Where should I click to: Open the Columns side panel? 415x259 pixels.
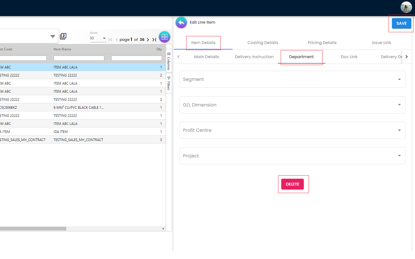point(169,61)
